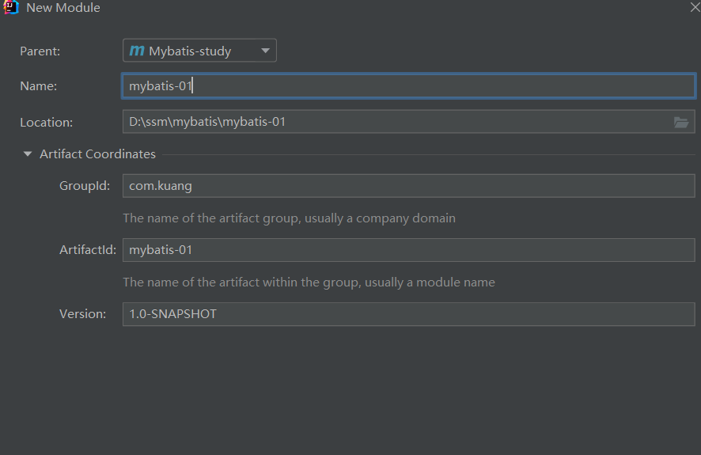Click the Version: label
701x455 pixels.
click(83, 314)
